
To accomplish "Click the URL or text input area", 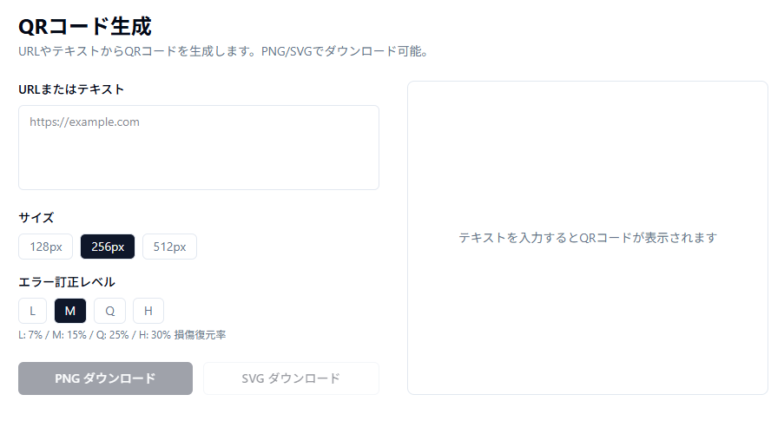I will 198,148.
